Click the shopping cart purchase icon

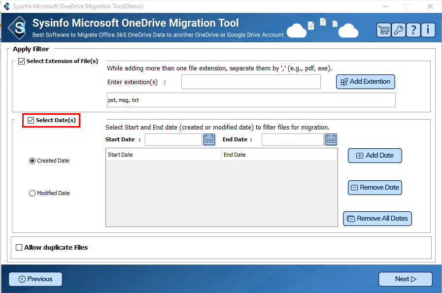tap(384, 30)
